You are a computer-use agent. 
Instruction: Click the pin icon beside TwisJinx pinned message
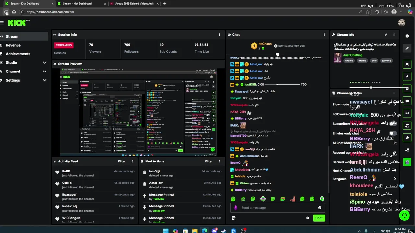(x=144, y=196)
